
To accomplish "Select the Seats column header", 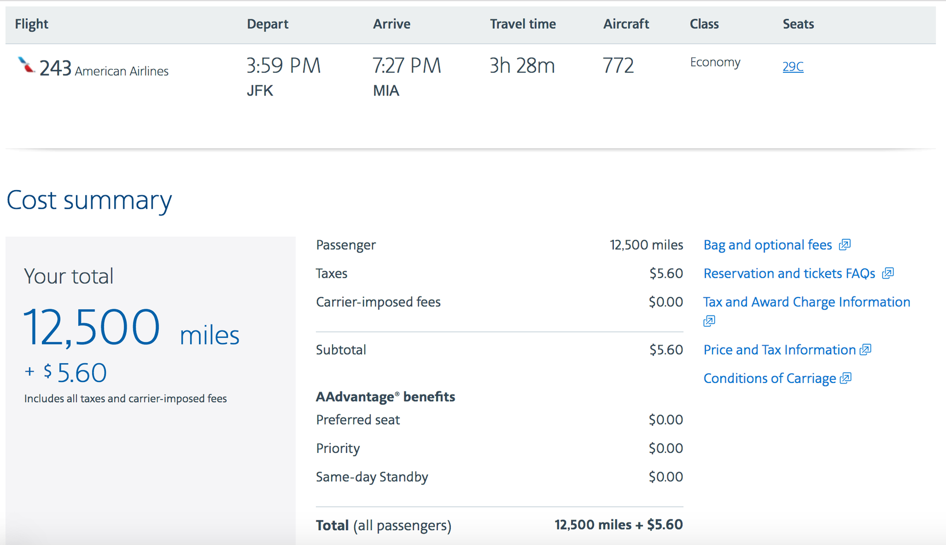I will [x=798, y=24].
